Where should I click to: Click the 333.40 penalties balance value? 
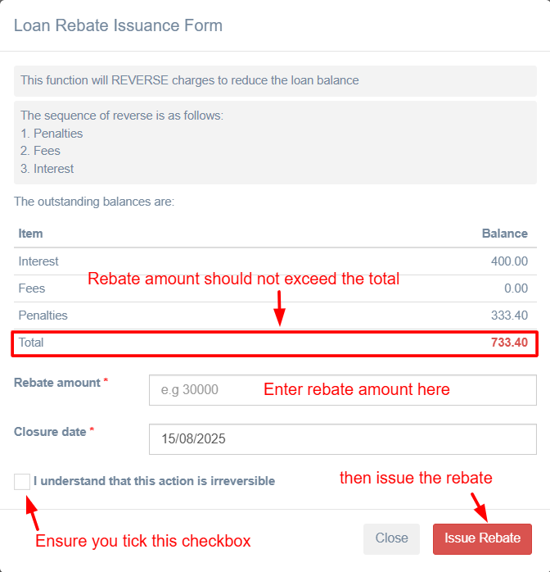point(509,316)
